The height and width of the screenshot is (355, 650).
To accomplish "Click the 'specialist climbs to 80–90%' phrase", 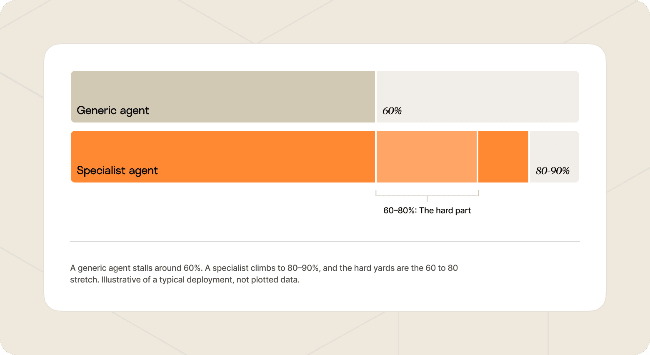I will 266,268.
